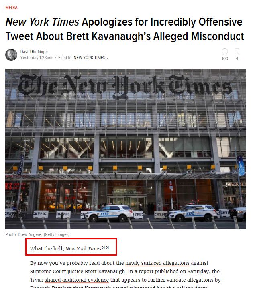Open the NEW YORK TIMES filed-to tag
Screen dimensions: 253x288
click(x=89, y=58)
